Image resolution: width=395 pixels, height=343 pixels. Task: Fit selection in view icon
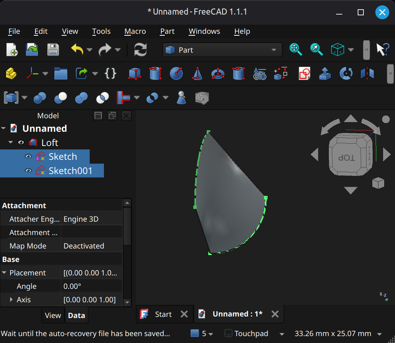(316, 50)
